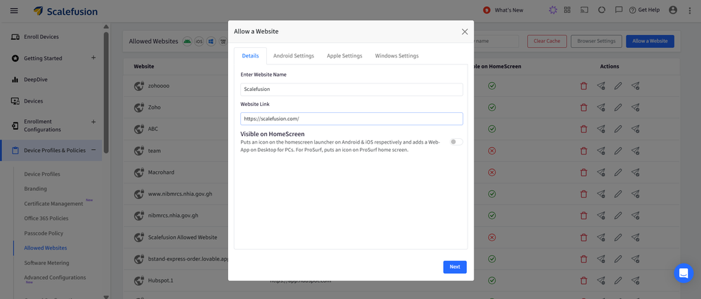Click the circular refresh icon in header
701x299 pixels.
601,10
